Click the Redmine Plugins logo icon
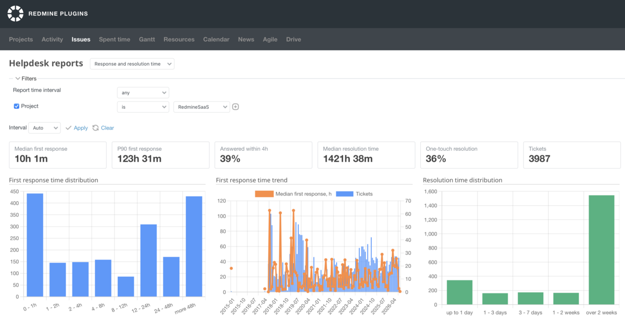Viewport: 625px width, 325px height. point(16,14)
